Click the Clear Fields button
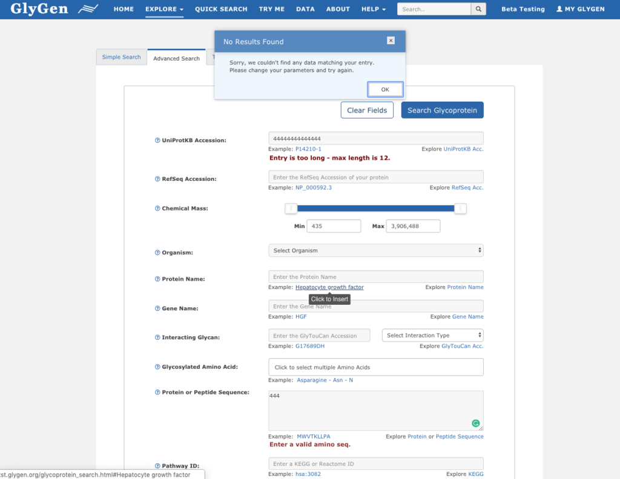620x479 pixels. (x=368, y=110)
